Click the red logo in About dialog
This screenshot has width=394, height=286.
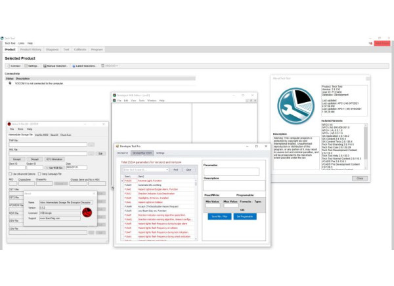[86, 211]
